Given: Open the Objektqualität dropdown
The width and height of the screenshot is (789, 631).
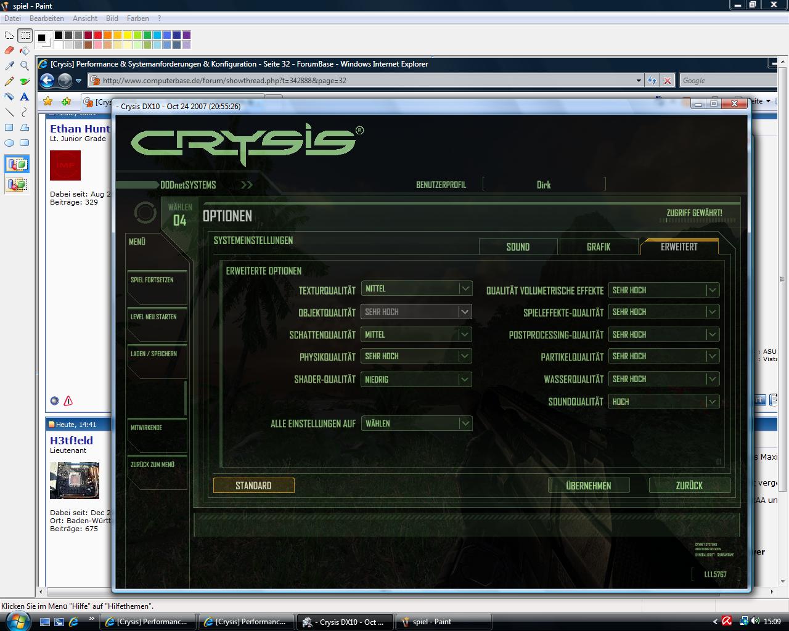Looking at the screenshot, I should tap(416, 312).
